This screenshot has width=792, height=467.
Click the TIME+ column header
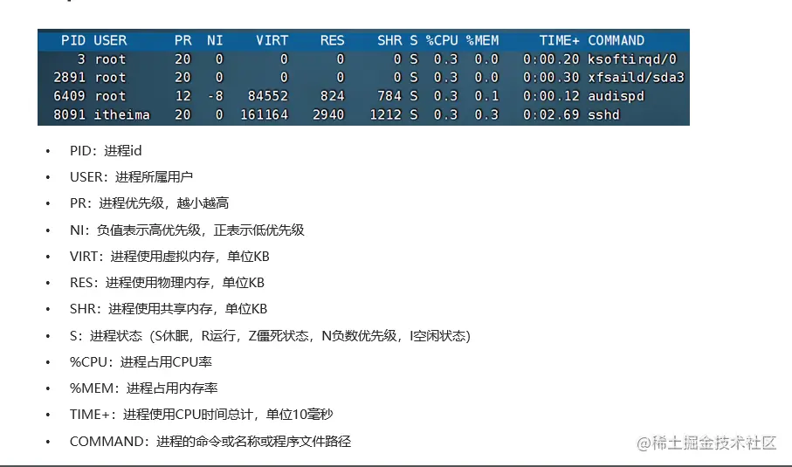tap(559, 40)
